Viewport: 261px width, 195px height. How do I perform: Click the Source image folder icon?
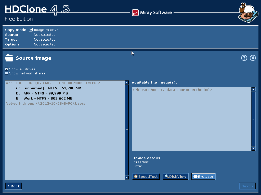(x=9, y=58)
